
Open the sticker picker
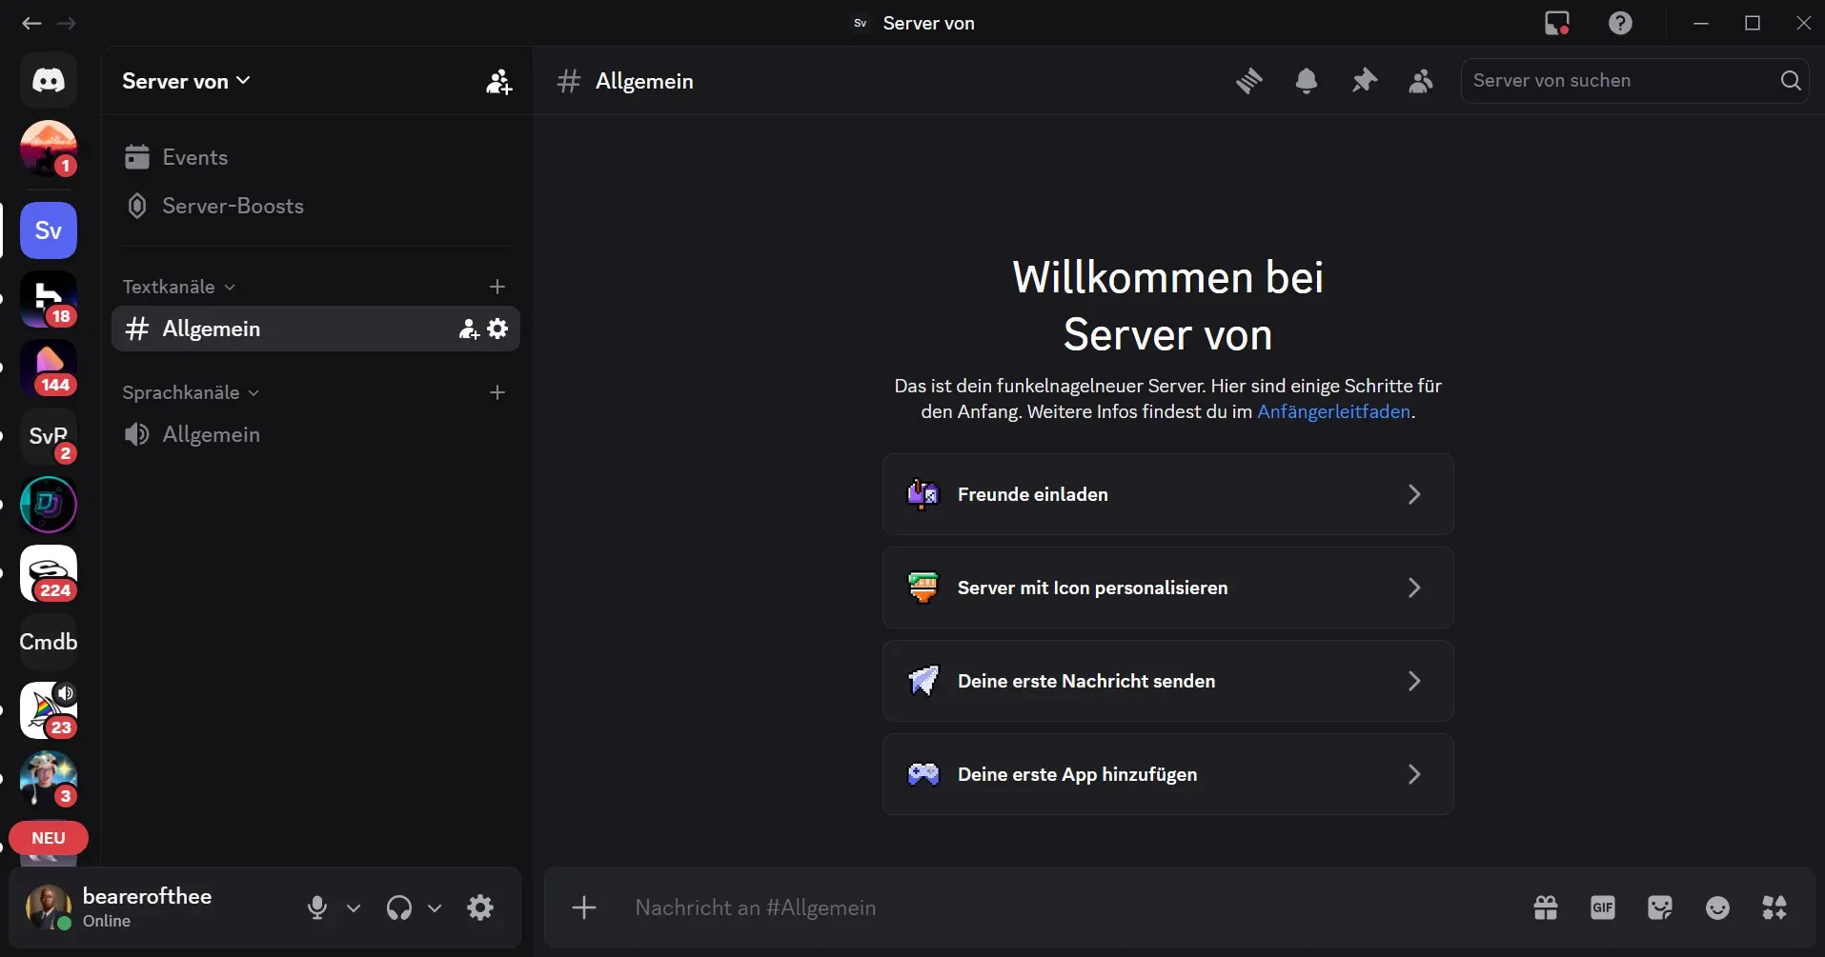tap(1659, 907)
